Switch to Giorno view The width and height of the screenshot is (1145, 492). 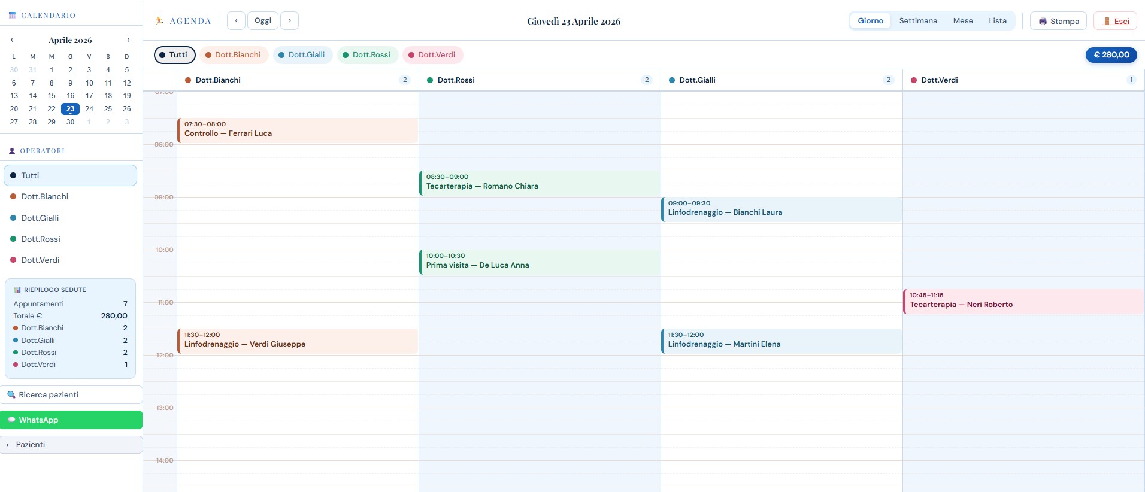pyautogui.click(x=870, y=21)
